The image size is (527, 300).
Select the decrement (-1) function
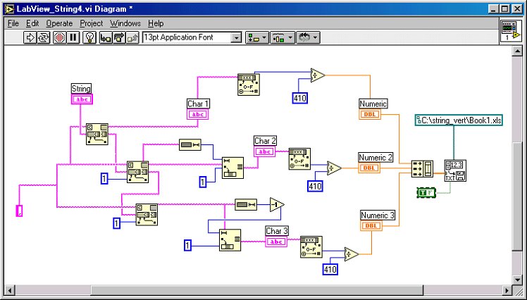277,205
